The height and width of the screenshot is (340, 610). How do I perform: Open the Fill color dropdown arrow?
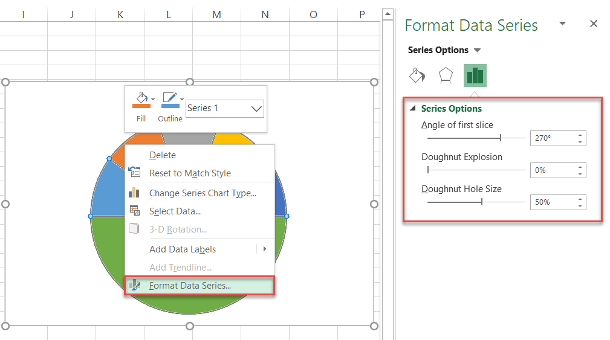click(x=153, y=99)
